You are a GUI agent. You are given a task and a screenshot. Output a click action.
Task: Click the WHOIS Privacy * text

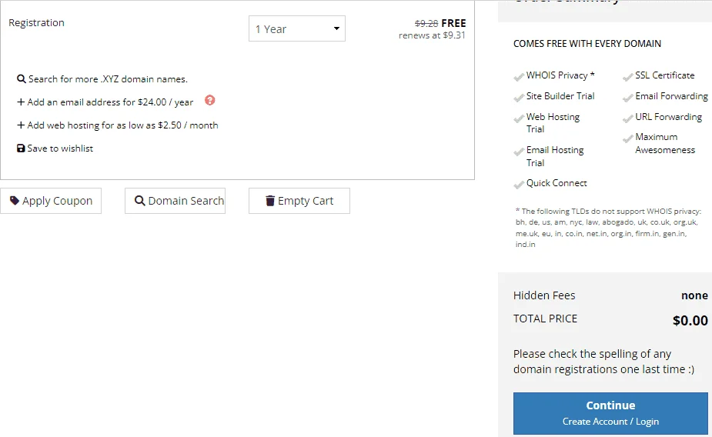coord(560,75)
